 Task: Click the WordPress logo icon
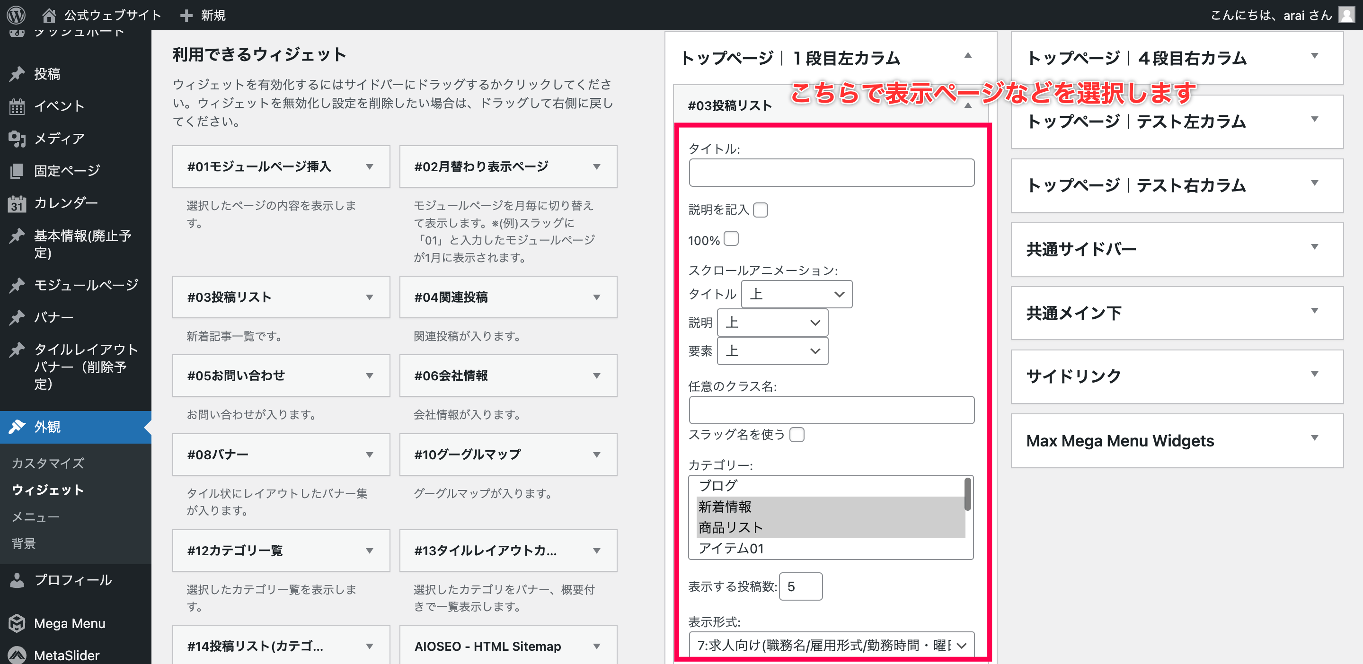click(16, 15)
